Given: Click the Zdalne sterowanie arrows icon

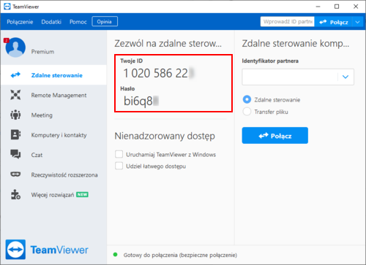Looking at the screenshot, I should 15,75.
